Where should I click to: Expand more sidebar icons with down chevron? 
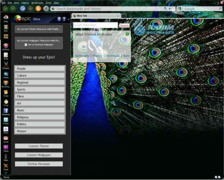coord(6,173)
